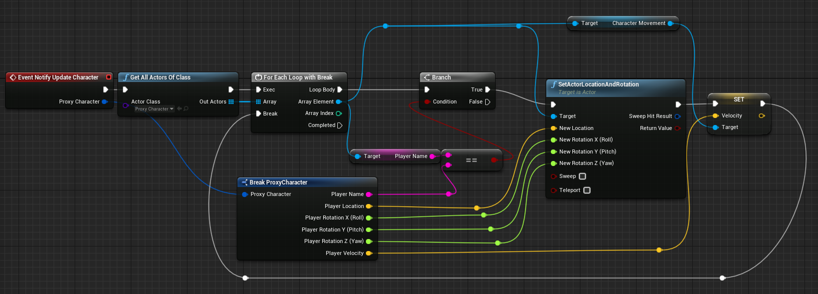Select the For Each Loop with Break node header
Viewport: 818px width, 294px height.
click(299, 77)
